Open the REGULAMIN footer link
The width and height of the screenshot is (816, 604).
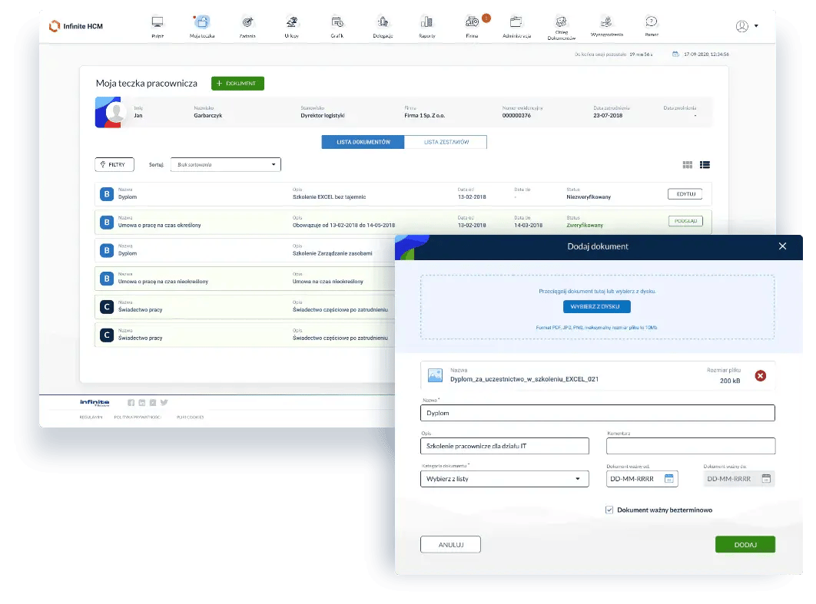coord(91,417)
